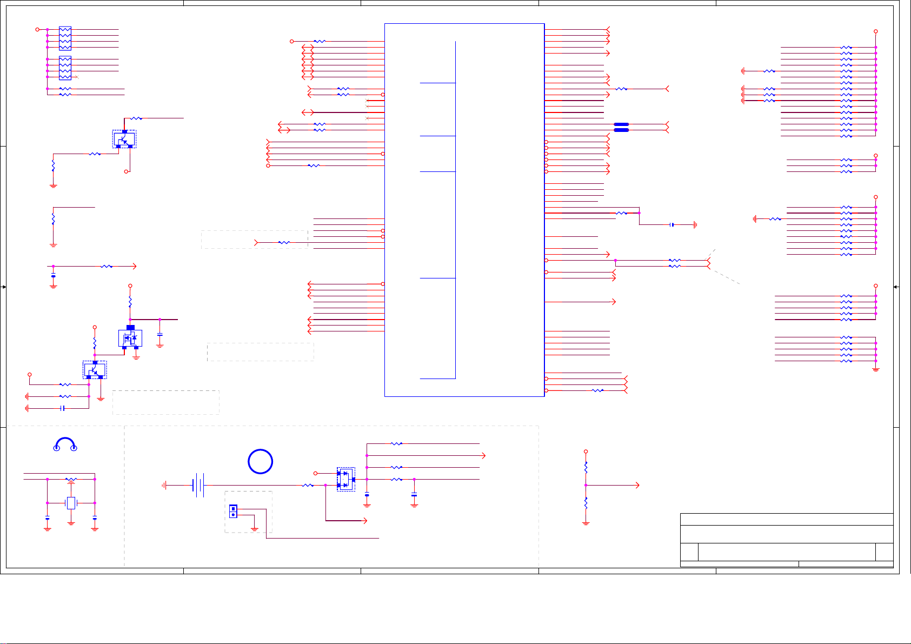Viewport: 911px width, 644px height.
Task: Click the off-page arrow on the divider output
Action: pos(638,486)
